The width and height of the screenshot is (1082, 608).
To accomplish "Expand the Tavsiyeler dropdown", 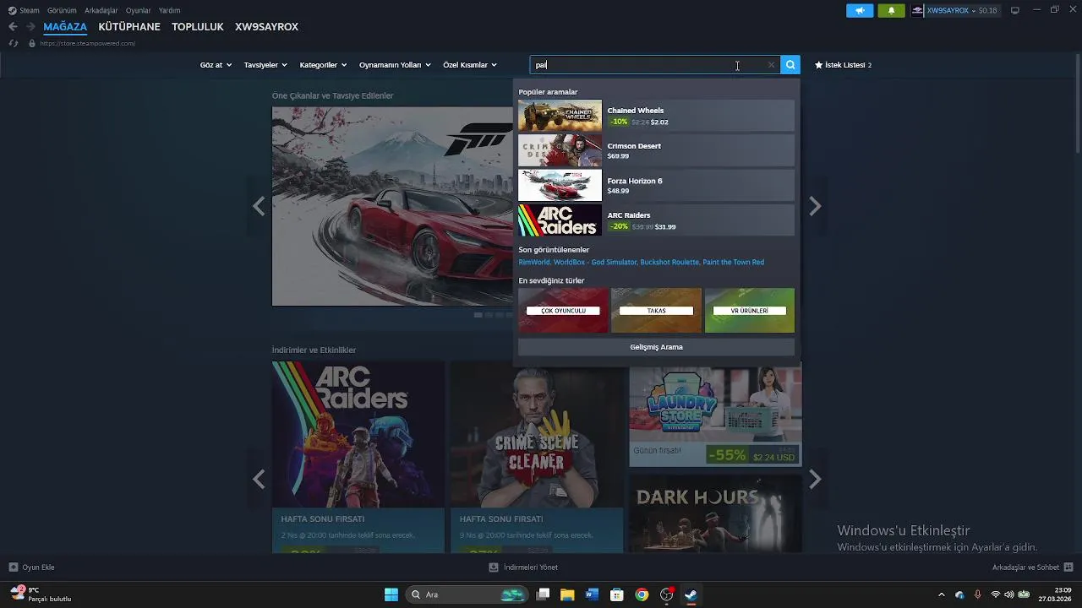I will coord(265,65).
